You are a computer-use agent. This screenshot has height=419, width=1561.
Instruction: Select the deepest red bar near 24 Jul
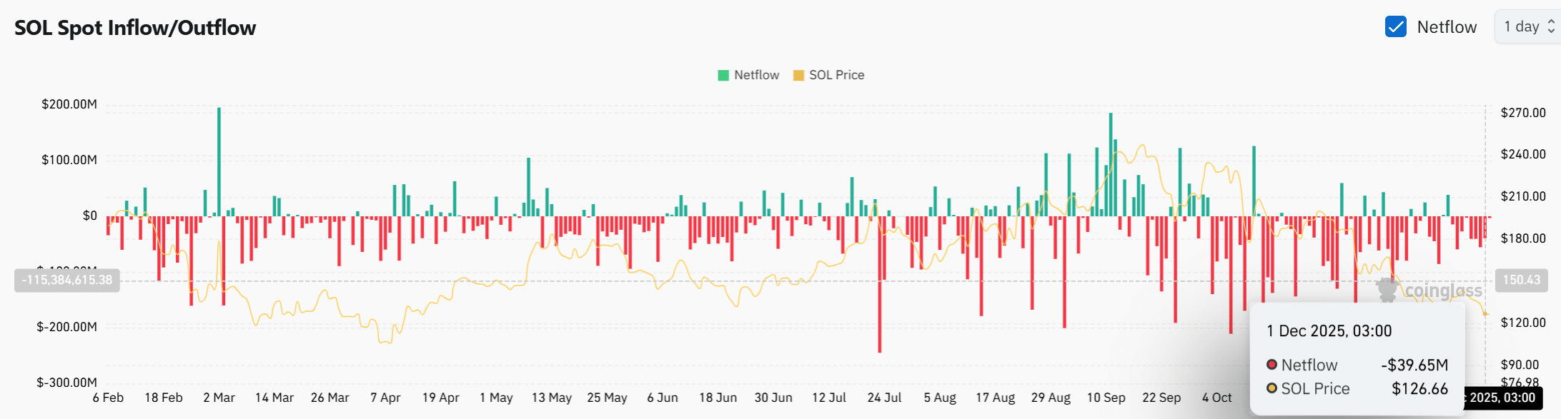pyautogui.click(x=879, y=286)
